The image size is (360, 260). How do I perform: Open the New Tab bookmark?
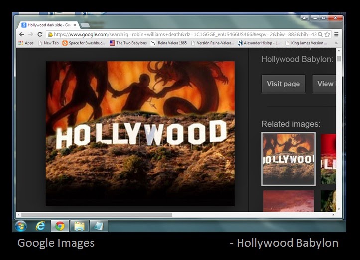pyautogui.click(x=48, y=43)
